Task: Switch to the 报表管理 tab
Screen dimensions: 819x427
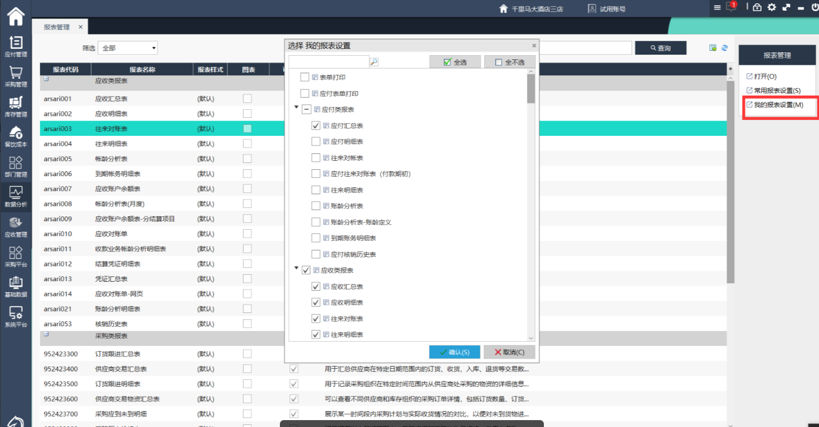Action: pyautogui.click(x=57, y=27)
